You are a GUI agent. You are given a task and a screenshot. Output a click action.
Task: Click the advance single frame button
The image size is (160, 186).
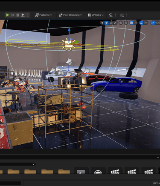(x=13, y=15)
